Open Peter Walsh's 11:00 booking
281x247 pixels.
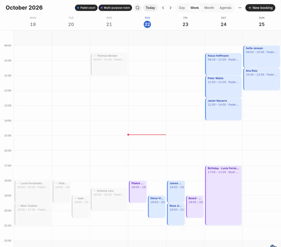coord(223,87)
